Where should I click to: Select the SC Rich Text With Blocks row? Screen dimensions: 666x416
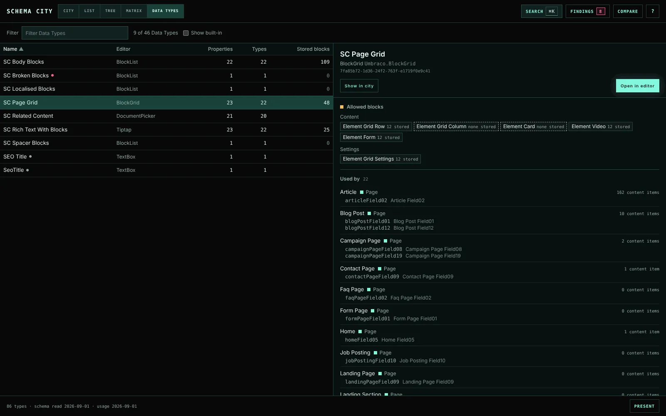pos(166,130)
